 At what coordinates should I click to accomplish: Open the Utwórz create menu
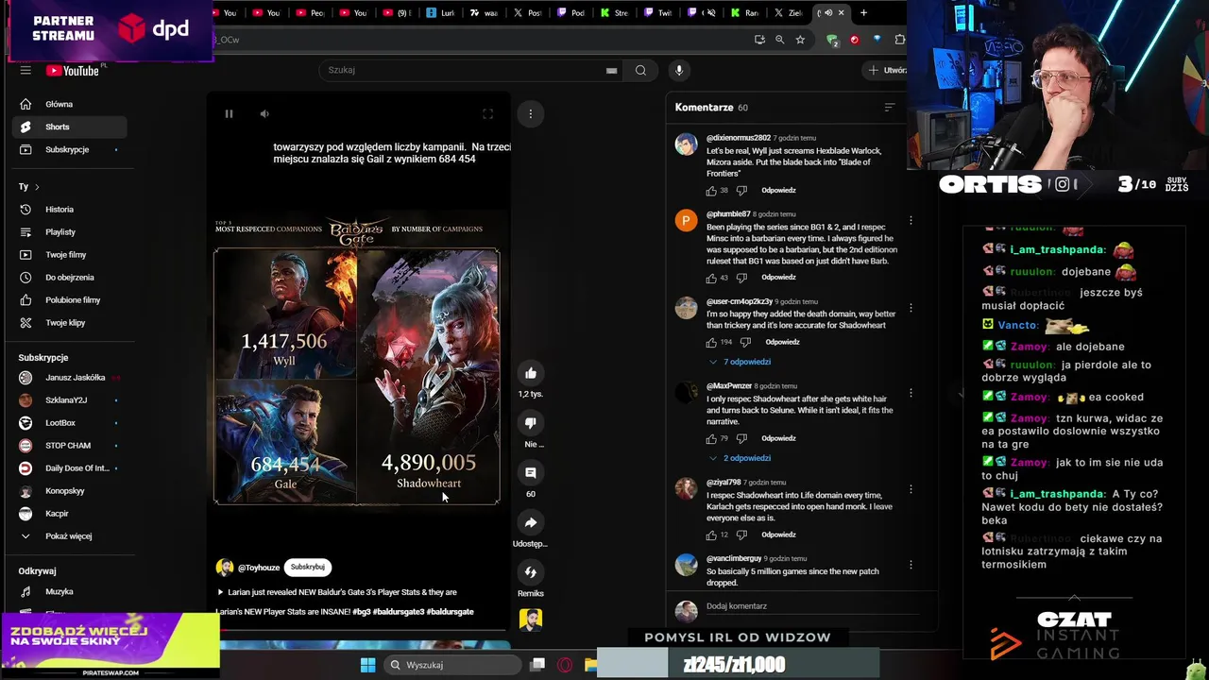[x=888, y=70]
